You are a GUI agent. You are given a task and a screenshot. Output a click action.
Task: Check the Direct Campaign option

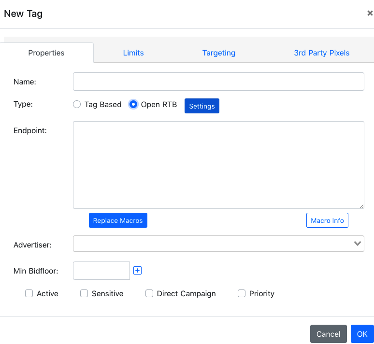point(149,293)
